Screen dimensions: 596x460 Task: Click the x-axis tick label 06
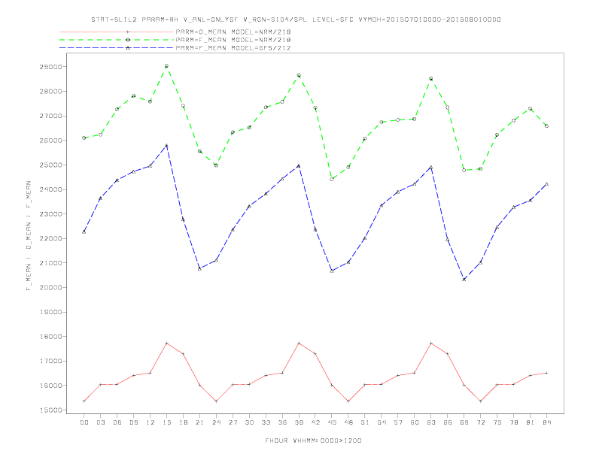tap(117, 422)
